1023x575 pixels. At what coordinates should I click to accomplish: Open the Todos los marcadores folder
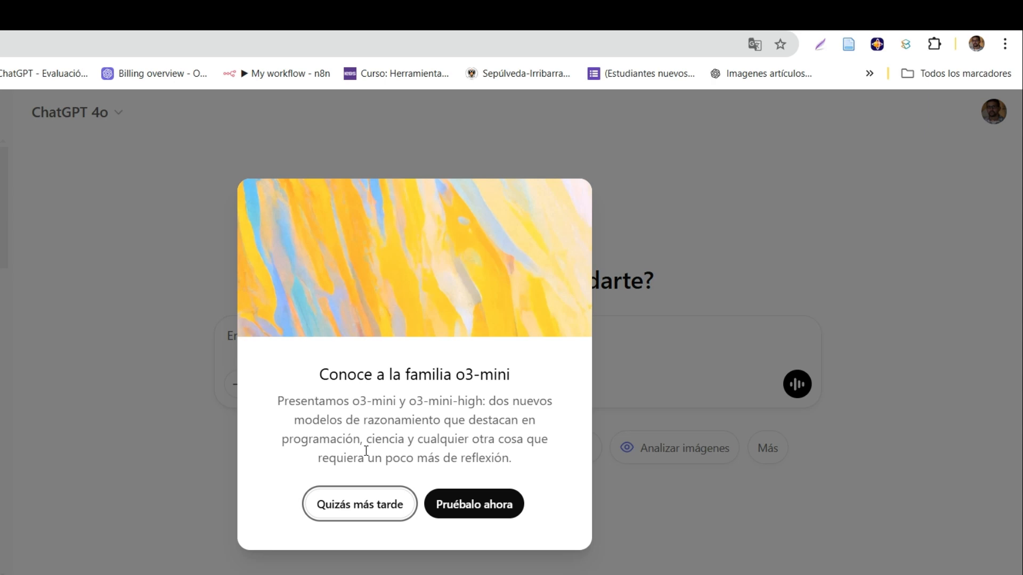click(956, 73)
